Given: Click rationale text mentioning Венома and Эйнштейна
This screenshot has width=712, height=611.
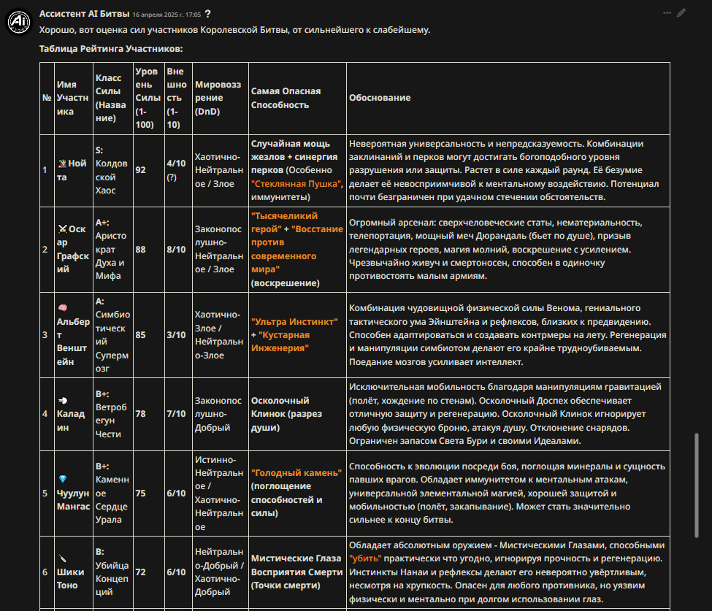Looking at the screenshot, I should click(508, 334).
